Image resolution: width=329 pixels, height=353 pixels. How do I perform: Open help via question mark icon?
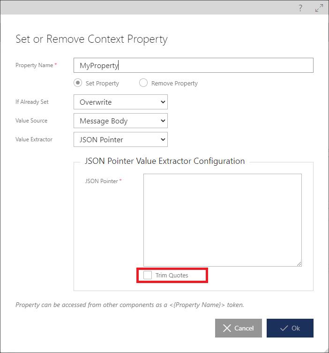pos(300,8)
